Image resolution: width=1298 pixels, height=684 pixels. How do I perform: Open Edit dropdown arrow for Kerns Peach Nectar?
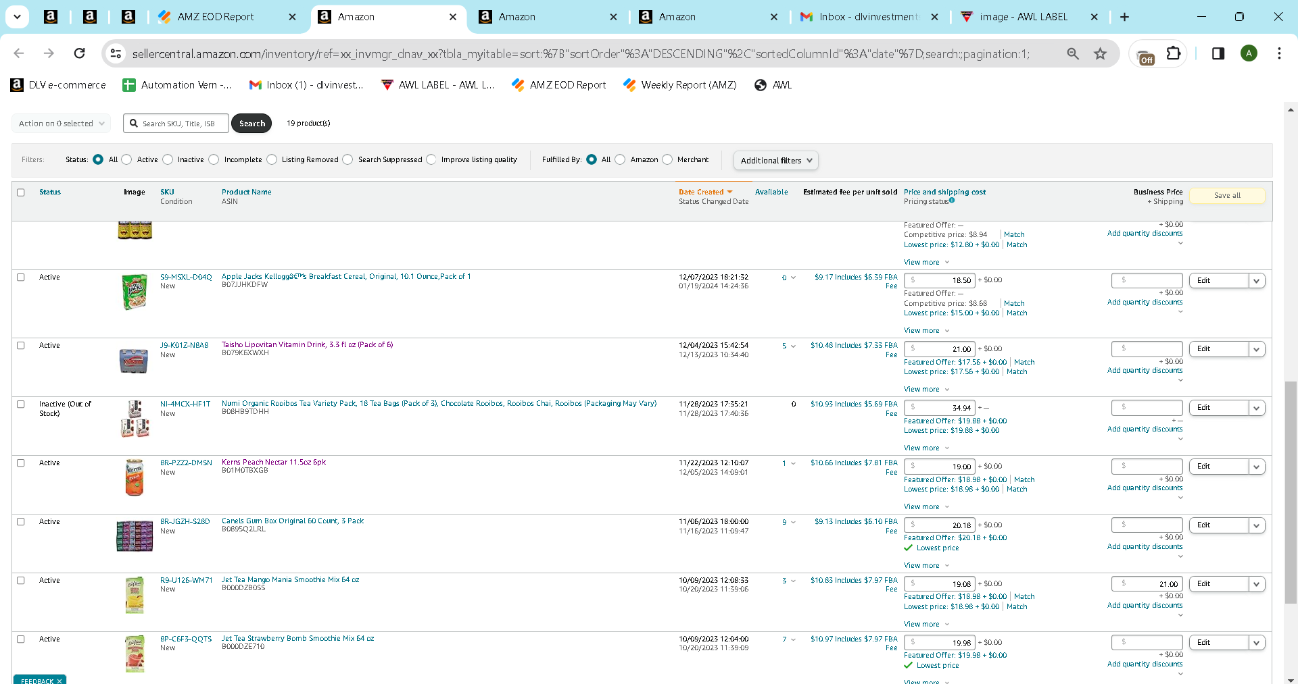pyautogui.click(x=1257, y=467)
